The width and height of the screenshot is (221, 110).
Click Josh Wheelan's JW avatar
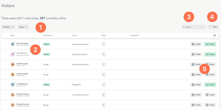(13, 54)
